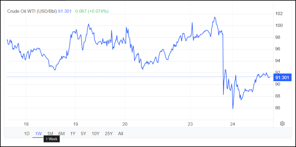Choose the 6M time range
Viewport: 296px width, 147px height.
coord(62,134)
